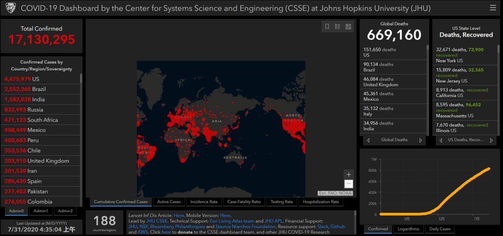Switch chart to Logarithmic view
This screenshot has width=503, height=236.
(408, 229)
